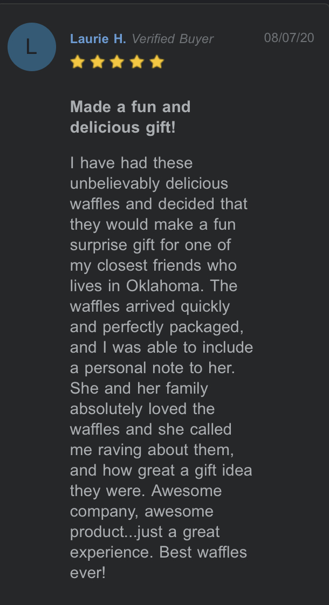The width and height of the screenshot is (329, 605).
Task: Click the line I have had these
Action: (131, 163)
